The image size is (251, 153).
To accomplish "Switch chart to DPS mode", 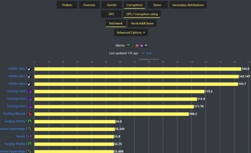I will coord(111,14).
